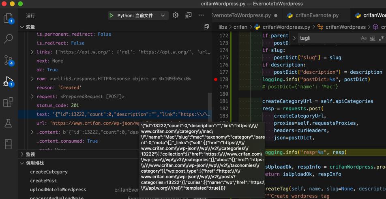Select the status_code: 201 variable
This screenshot has width=386, height=199.
click(58, 105)
